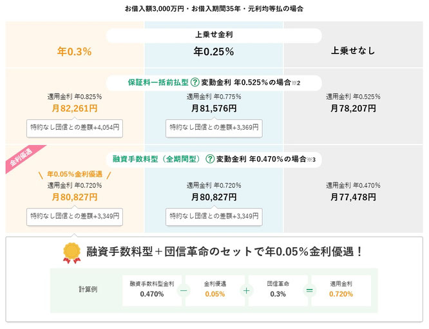Click the 差額+3,369円 callout box
Screen dimensions: 429x329
tap(214, 128)
